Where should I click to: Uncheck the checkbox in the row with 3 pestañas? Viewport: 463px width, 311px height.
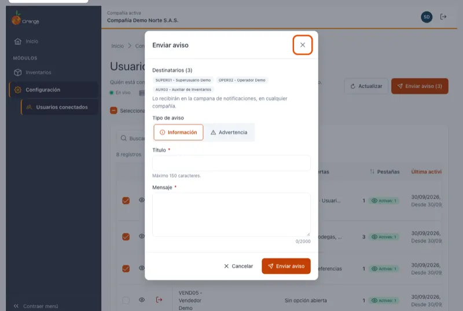126,237
